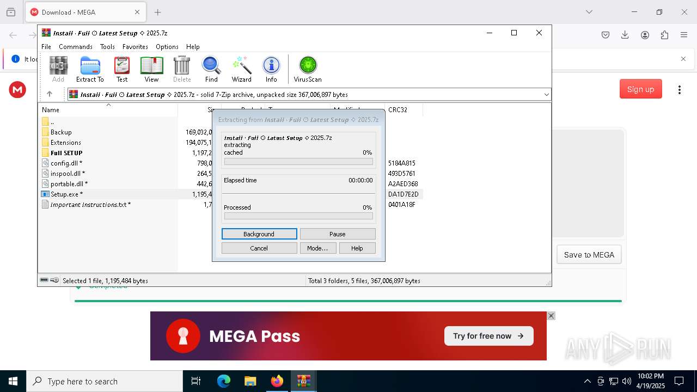Click the Add toolbar icon in WinRAR
697x392 pixels.
(58, 69)
